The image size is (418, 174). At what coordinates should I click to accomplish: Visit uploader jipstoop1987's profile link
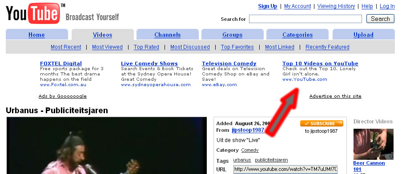point(248,130)
